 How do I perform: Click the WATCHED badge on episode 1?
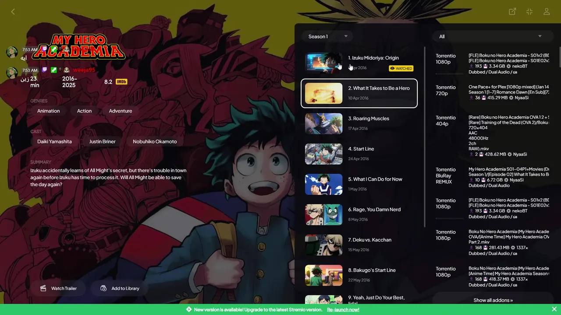[401, 68]
